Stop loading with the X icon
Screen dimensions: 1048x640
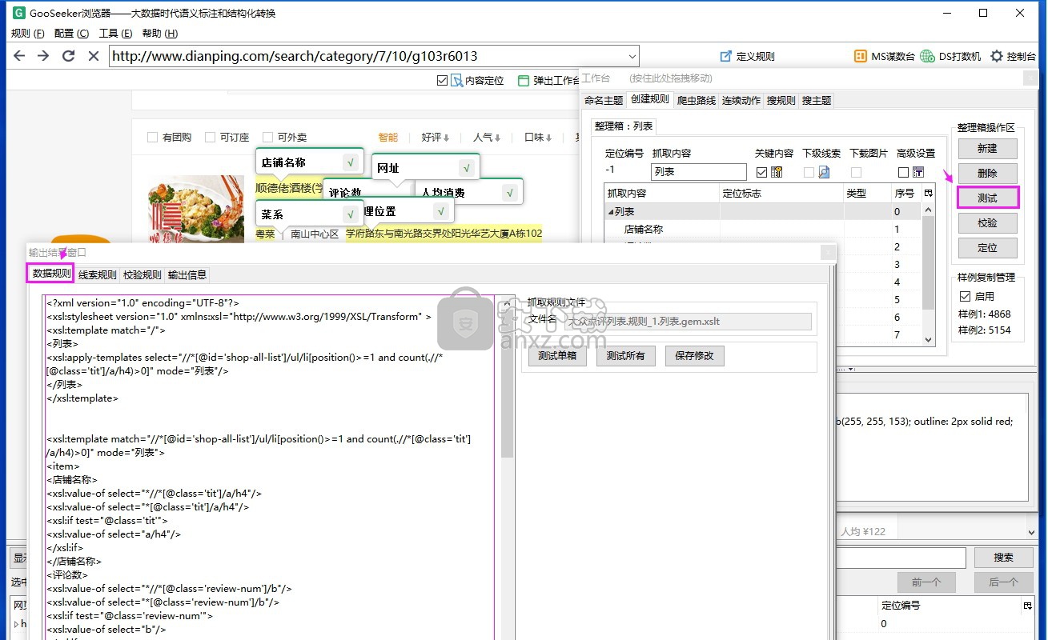tap(93, 56)
